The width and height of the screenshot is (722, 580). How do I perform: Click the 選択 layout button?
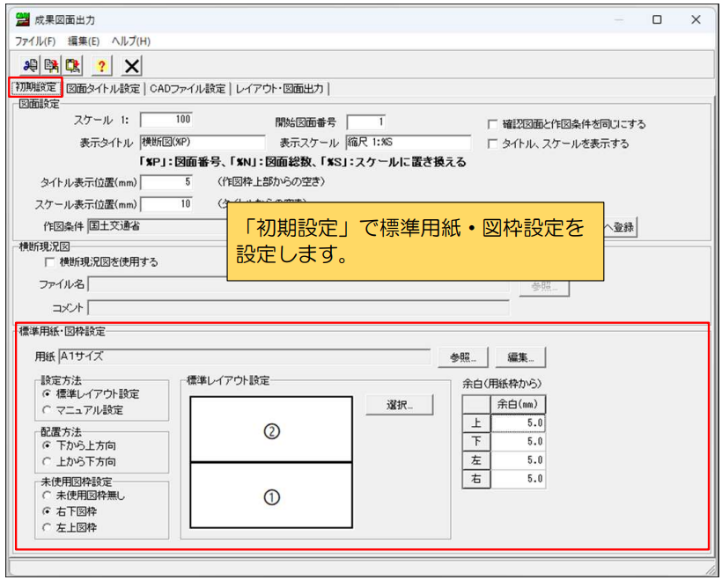tap(399, 405)
